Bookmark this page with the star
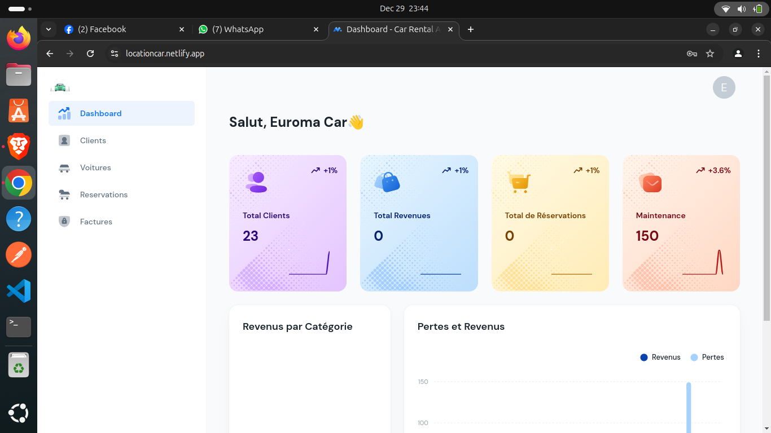 pyautogui.click(x=710, y=54)
